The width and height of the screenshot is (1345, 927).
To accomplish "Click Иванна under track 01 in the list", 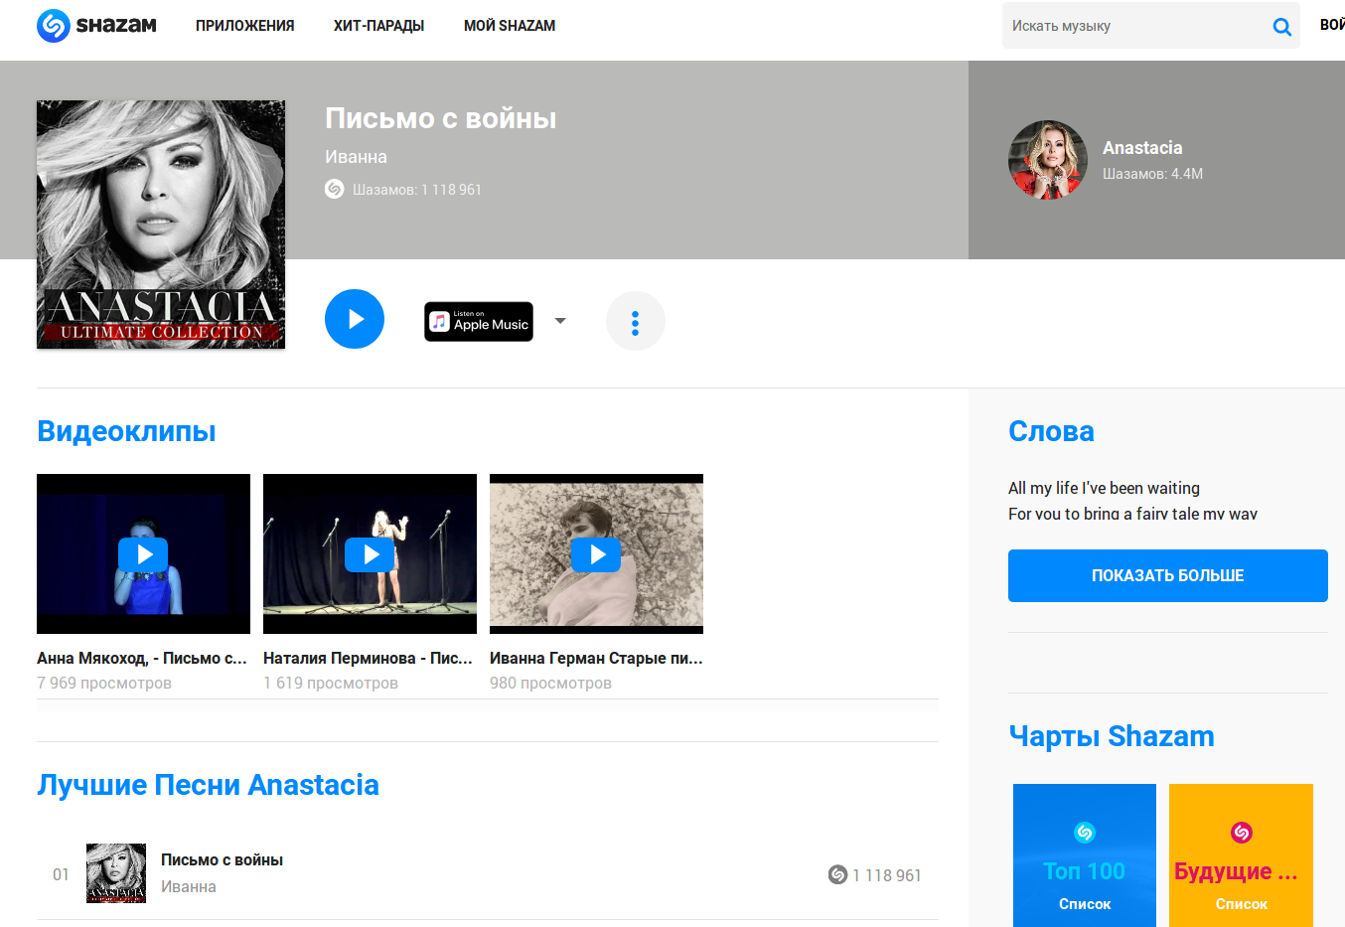I will tap(189, 886).
